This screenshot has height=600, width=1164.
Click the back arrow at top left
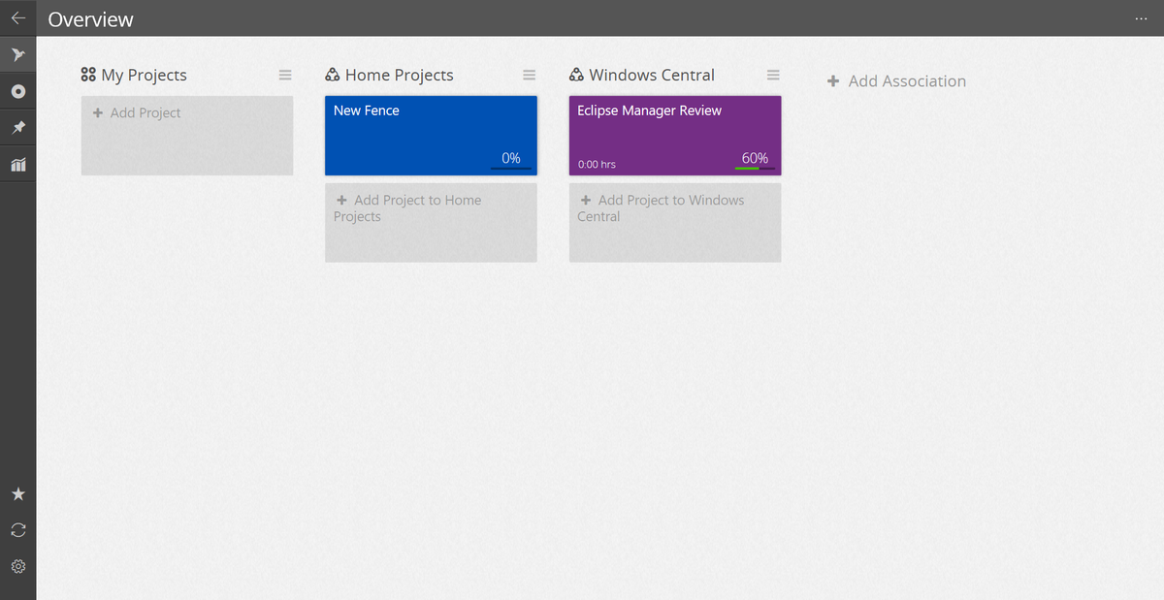17,17
